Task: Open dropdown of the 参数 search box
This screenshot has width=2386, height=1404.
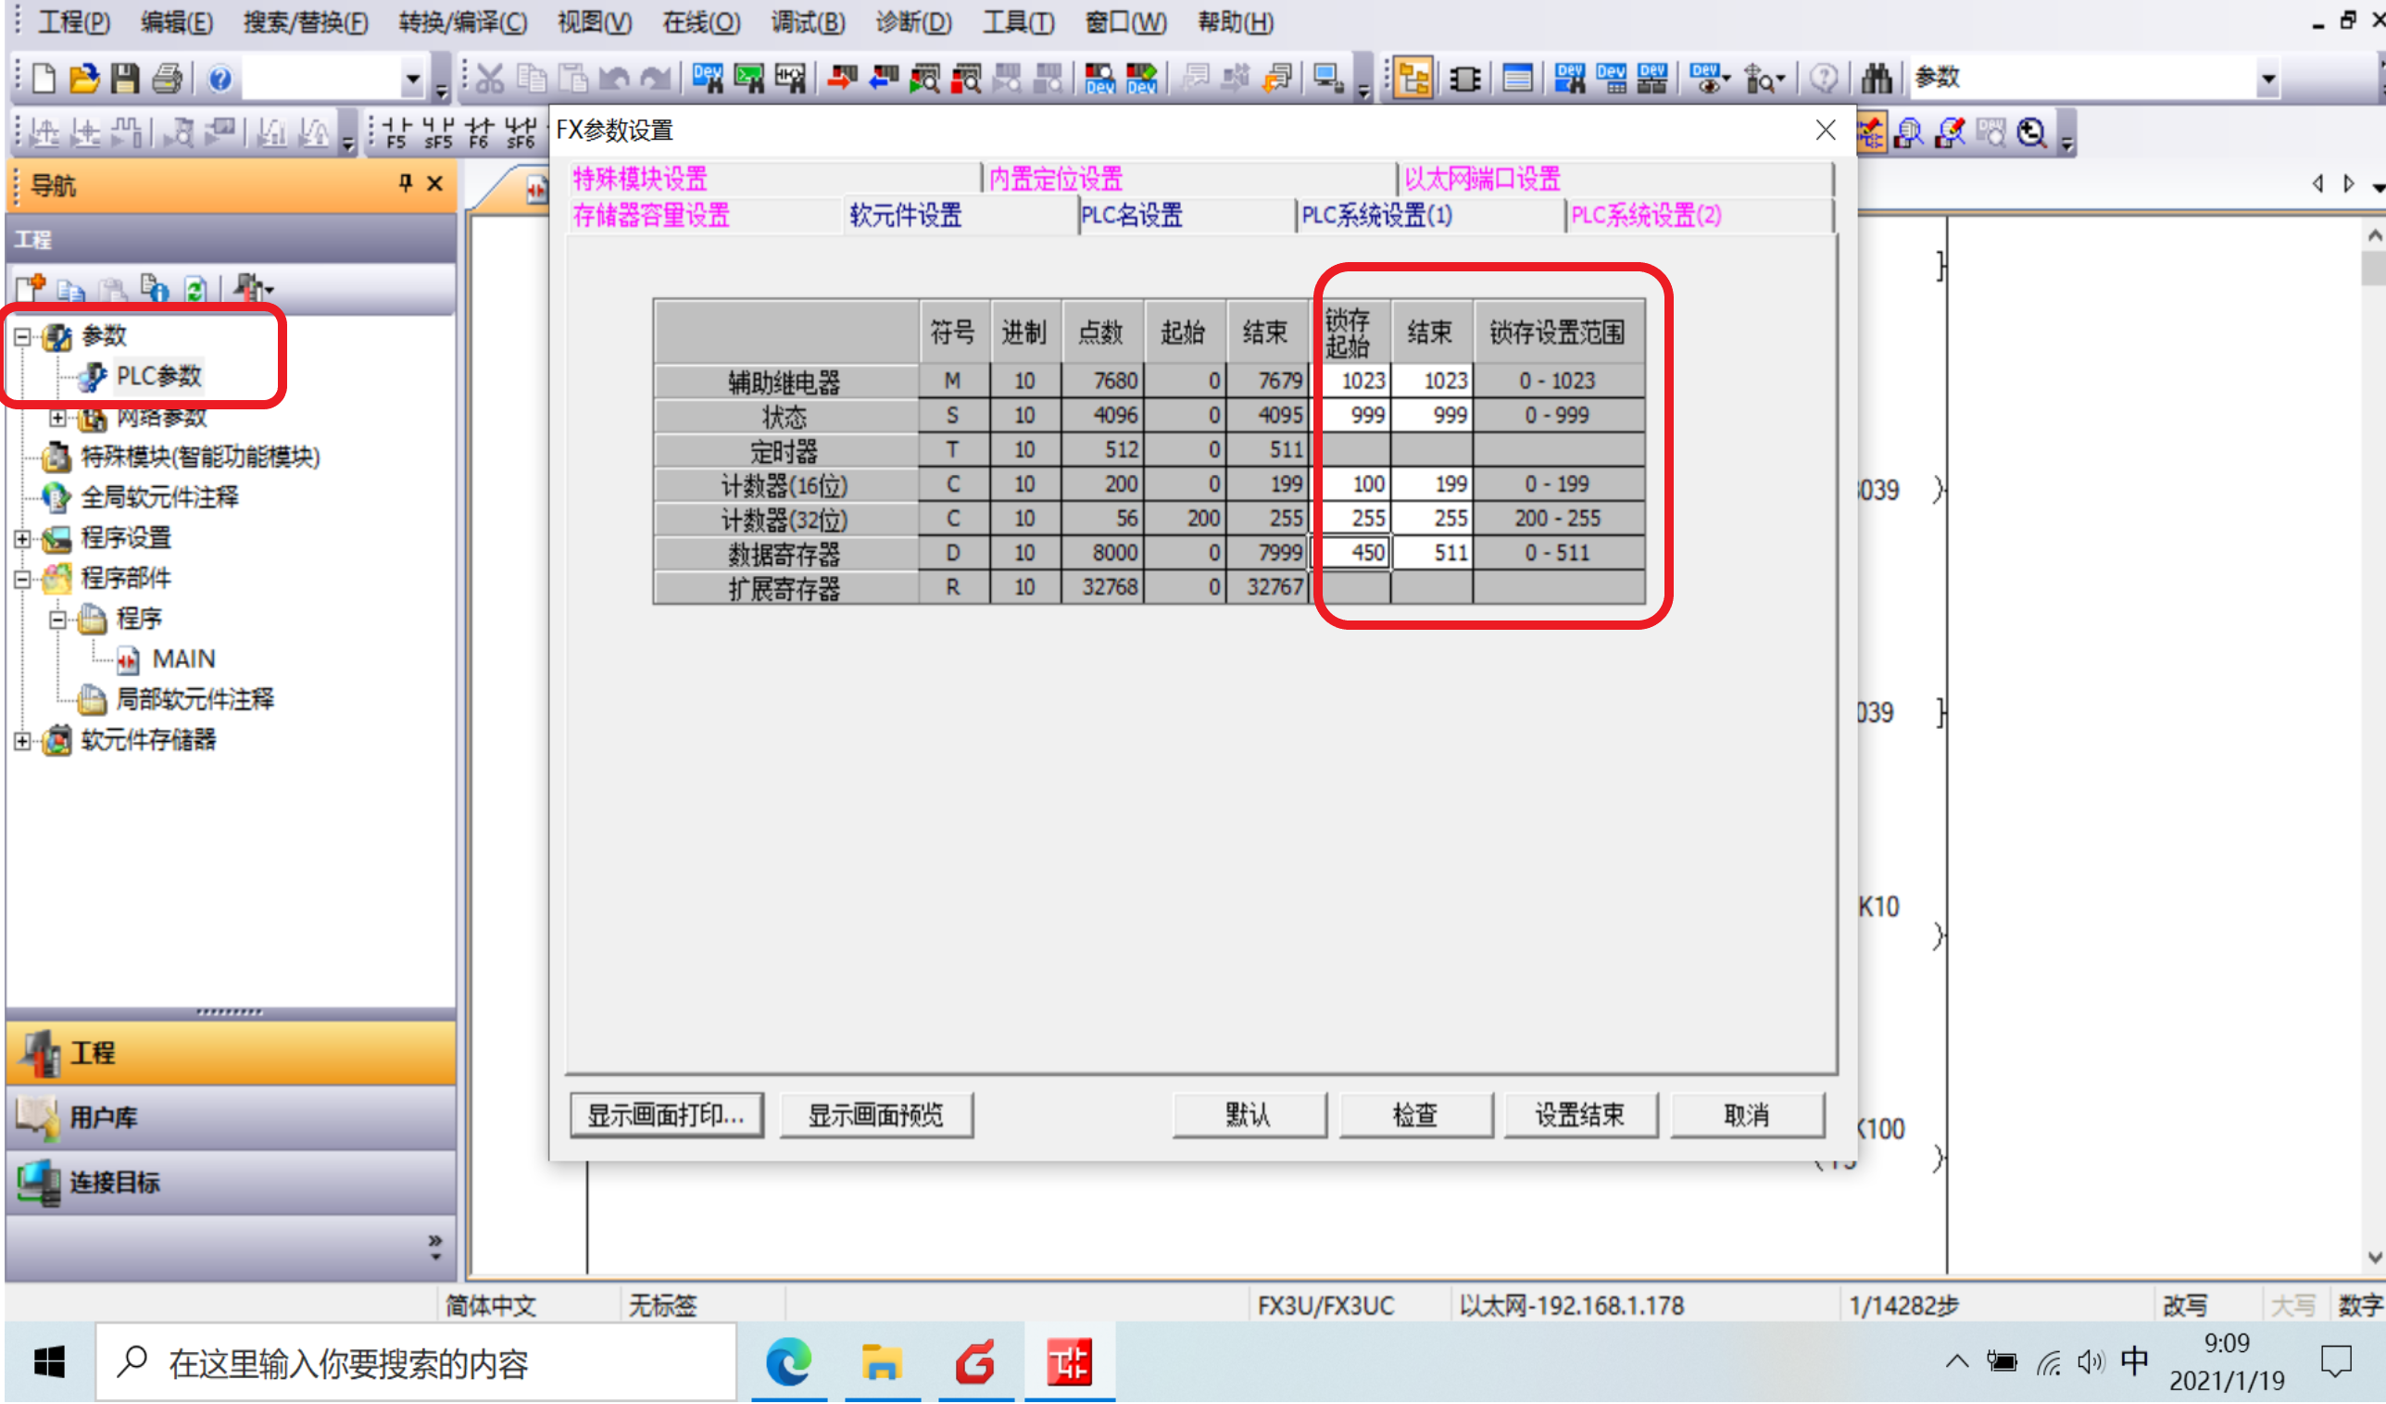Action: (x=2267, y=79)
